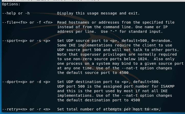Click the "--dport=<p> or -d <p>" option

26,82
